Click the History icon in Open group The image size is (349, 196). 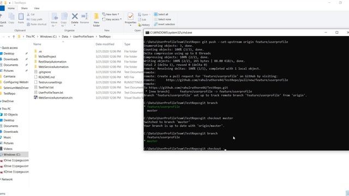(144, 25)
